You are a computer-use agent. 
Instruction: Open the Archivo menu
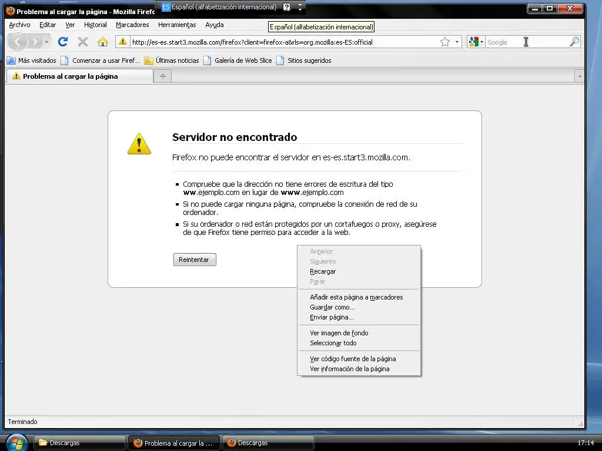click(x=19, y=25)
